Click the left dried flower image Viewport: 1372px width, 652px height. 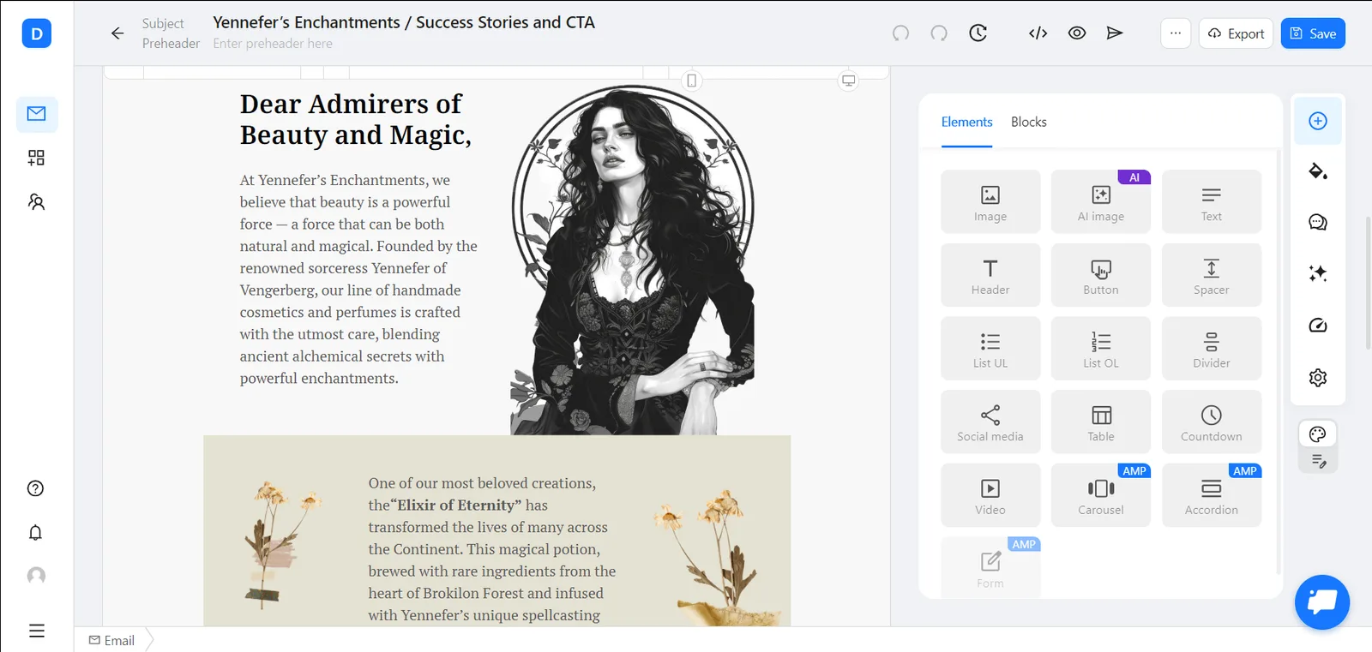pos(281,544)
